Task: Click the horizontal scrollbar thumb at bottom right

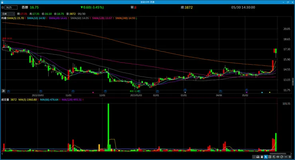Action: point(277,154)
